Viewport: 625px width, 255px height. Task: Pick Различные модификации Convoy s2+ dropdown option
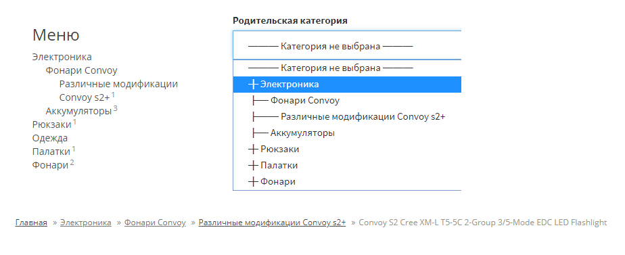tap(347, 117)
